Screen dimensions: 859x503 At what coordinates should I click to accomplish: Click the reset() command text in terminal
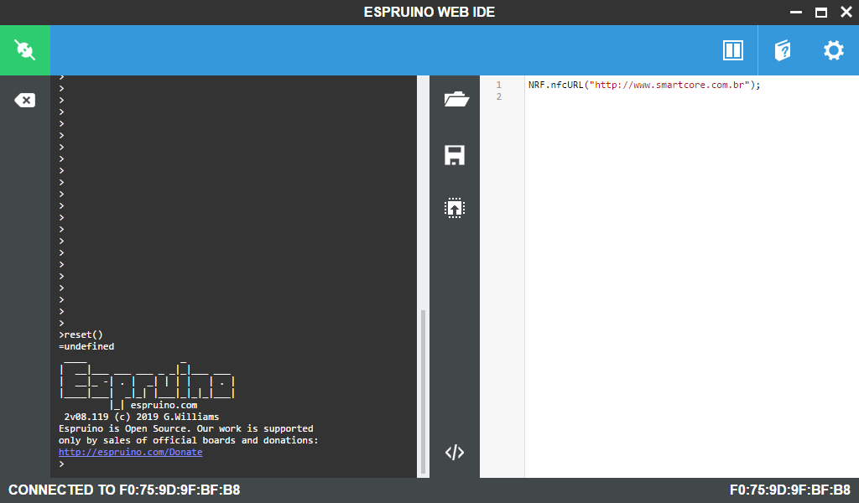coord(83,335)
